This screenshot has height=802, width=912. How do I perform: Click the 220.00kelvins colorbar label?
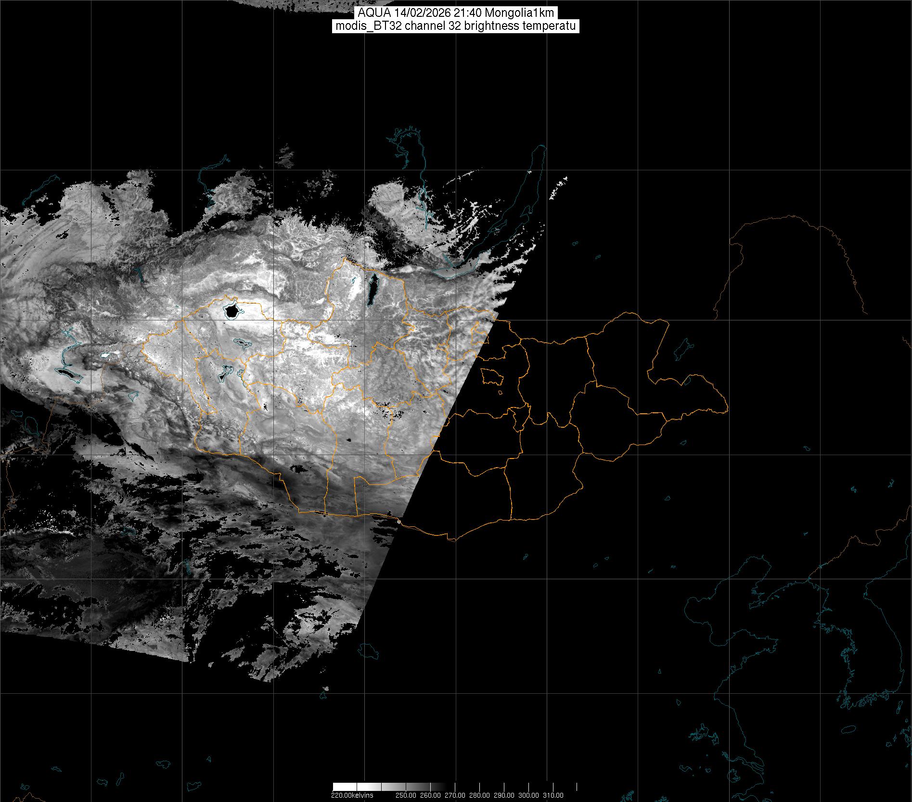click(352, 795)
